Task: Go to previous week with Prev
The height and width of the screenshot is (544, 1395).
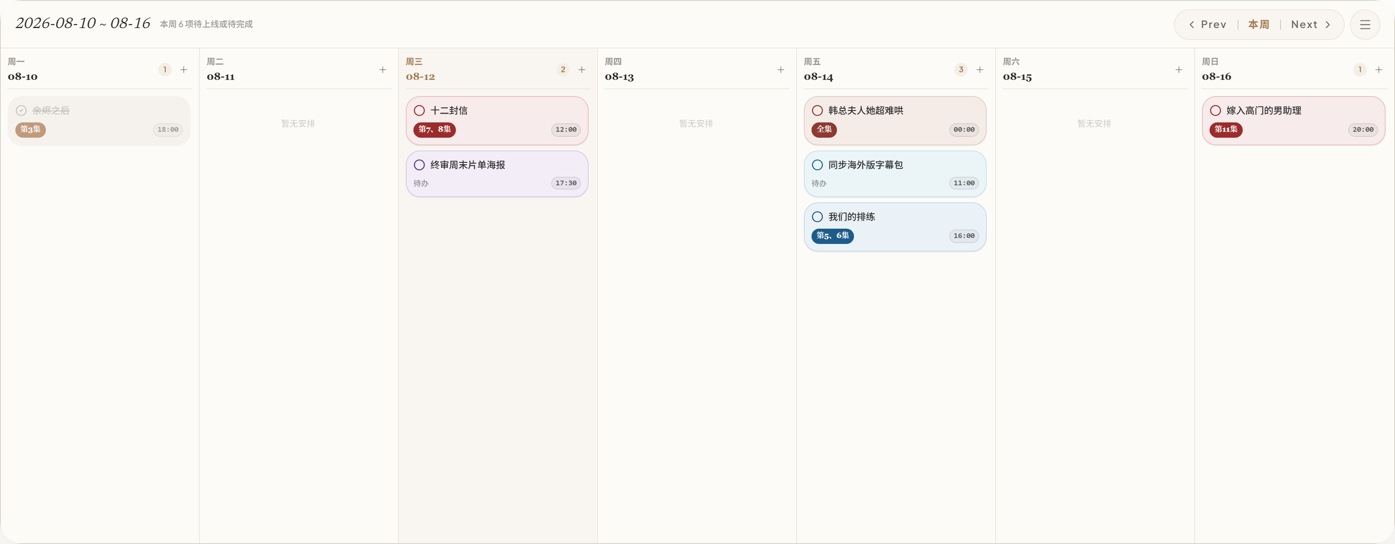Action: (x=1207, y=24)
